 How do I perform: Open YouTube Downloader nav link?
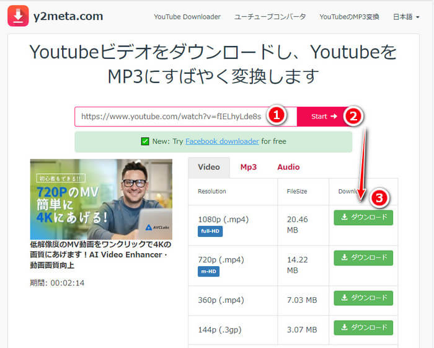click(187, 17)
